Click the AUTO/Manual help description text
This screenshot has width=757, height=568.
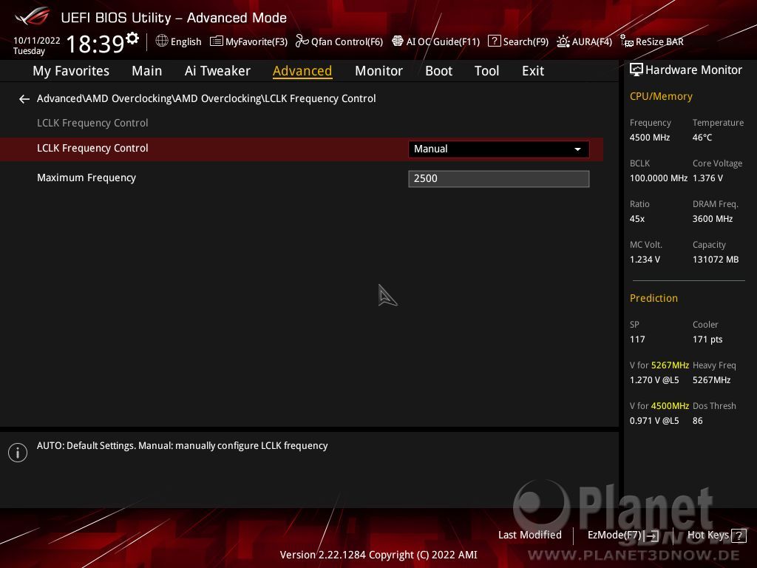coord(182,446)
